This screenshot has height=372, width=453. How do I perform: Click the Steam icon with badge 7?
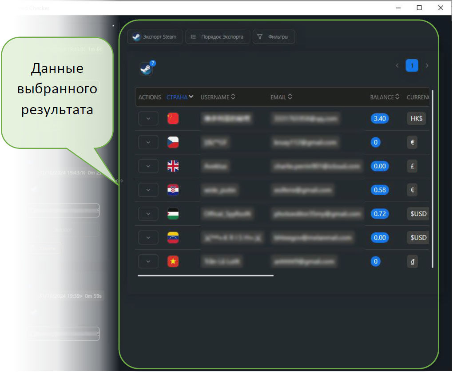(147, 68)
